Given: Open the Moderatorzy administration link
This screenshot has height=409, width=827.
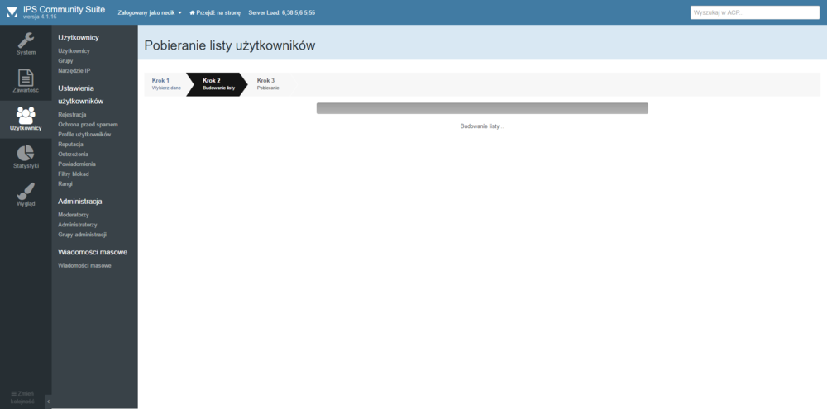Looking at the screenshot, I should [74, 214].
